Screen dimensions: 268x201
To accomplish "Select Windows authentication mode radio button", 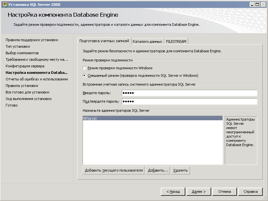I will [84, 68].
